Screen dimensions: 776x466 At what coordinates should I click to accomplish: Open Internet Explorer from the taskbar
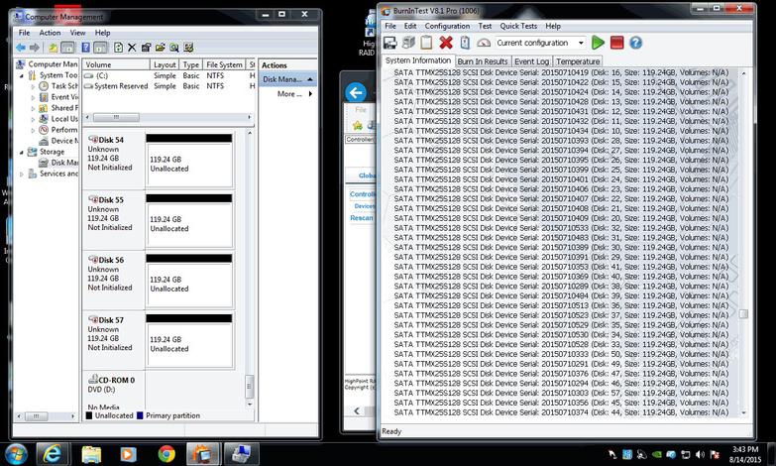(52, 454)
